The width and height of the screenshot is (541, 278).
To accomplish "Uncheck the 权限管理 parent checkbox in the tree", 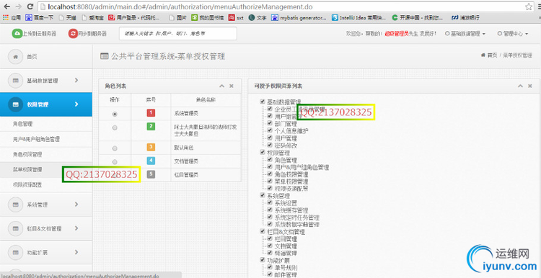I will tap(263, 152).
